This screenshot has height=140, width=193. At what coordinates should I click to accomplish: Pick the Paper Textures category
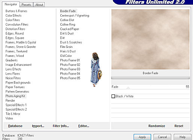click(x=15, y=87)
